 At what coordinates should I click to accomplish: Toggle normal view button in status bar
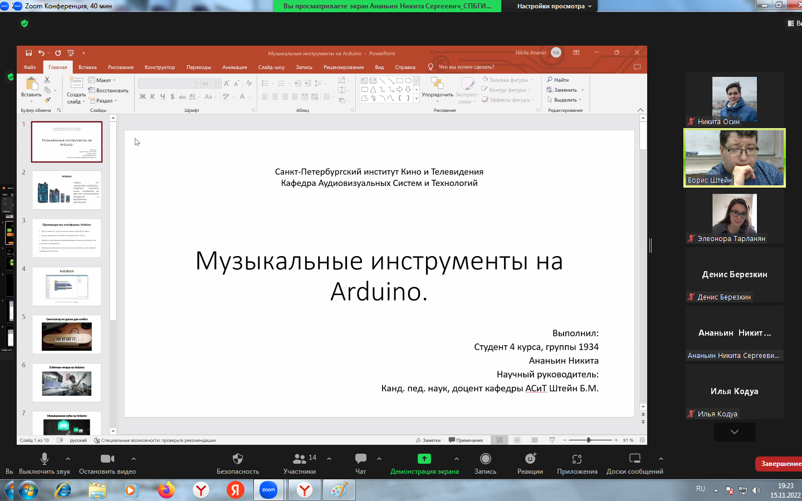500,440
